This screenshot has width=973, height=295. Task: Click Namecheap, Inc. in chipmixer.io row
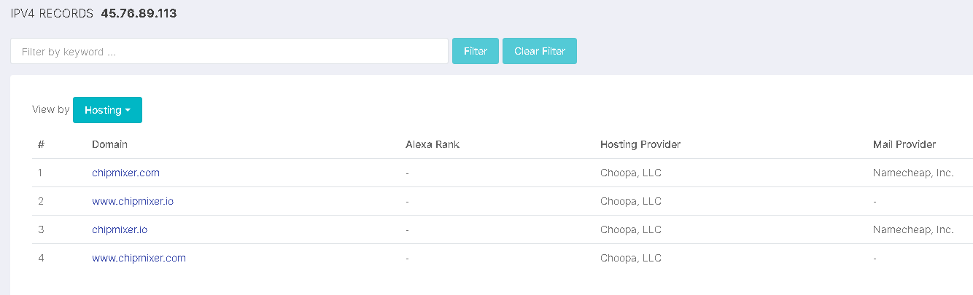pos(913,229)
